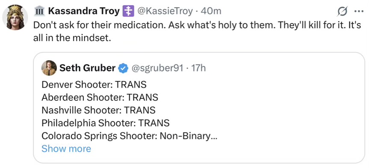369x168 pixels.
Task: Click the Grok explain-post icon
Action: [x=342, y=11]
